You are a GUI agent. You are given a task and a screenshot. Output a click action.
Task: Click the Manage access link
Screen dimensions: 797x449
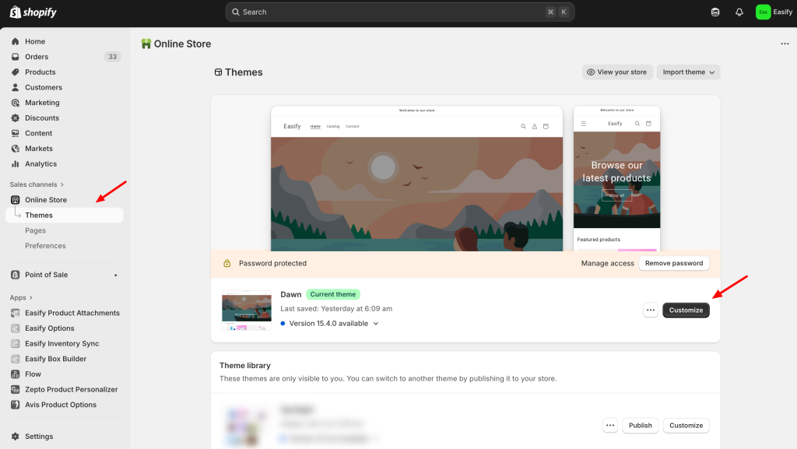coord(607,263)
